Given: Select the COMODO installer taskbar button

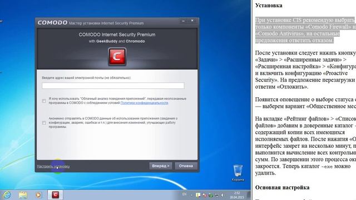Looking at the screenshot, I should (x=56, y=195).
